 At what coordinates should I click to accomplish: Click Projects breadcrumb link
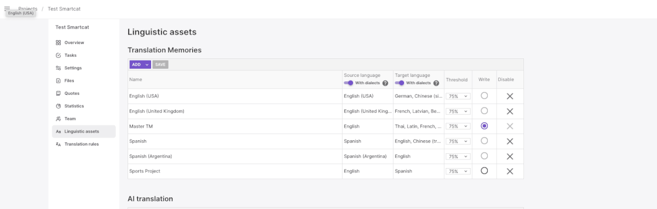point(27,9)
